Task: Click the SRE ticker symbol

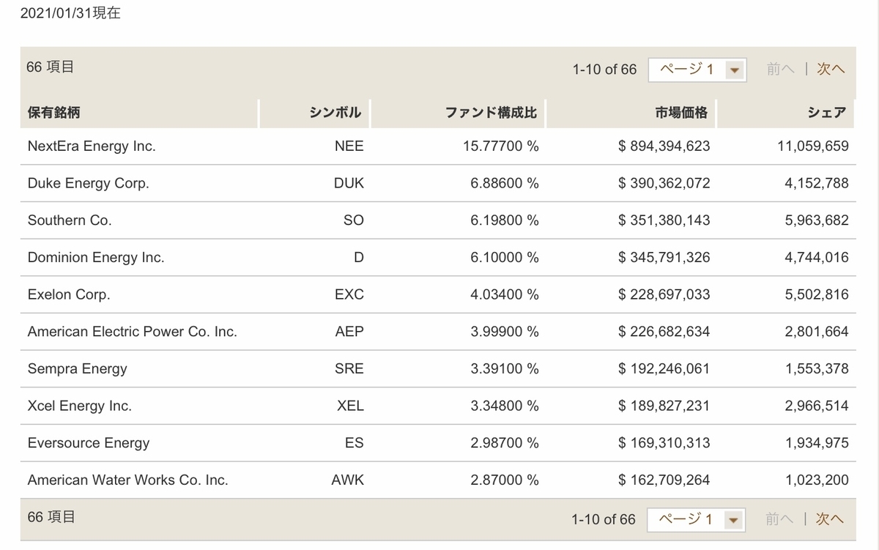Action: 349,368
